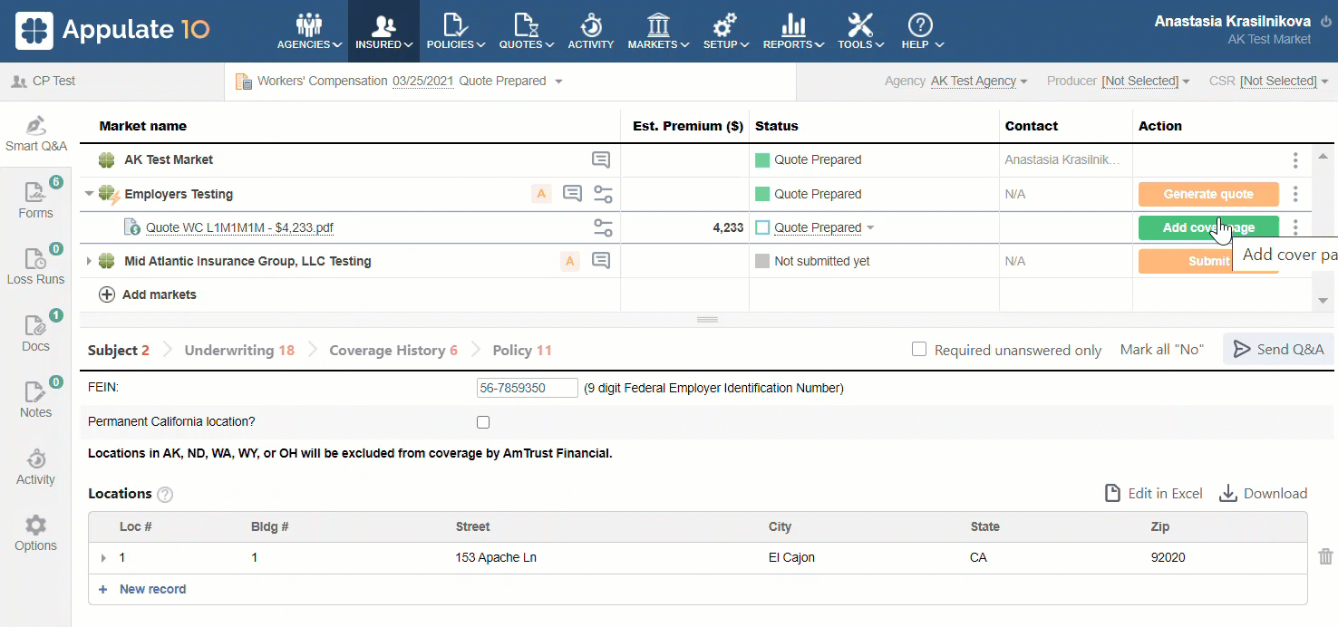Image resolution: width=1338 pixels, height=627 pixels.
Task: Open Quote Prepared status dropdown in header
Action: 511,82
